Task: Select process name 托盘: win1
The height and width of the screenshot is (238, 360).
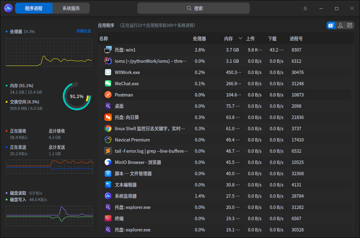Action: click(125, 50)
